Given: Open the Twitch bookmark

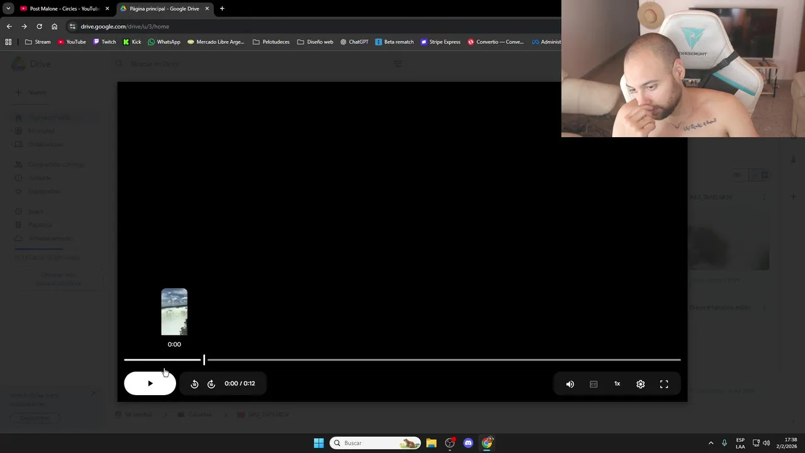Looking at the screenshot, I should 104,42.
